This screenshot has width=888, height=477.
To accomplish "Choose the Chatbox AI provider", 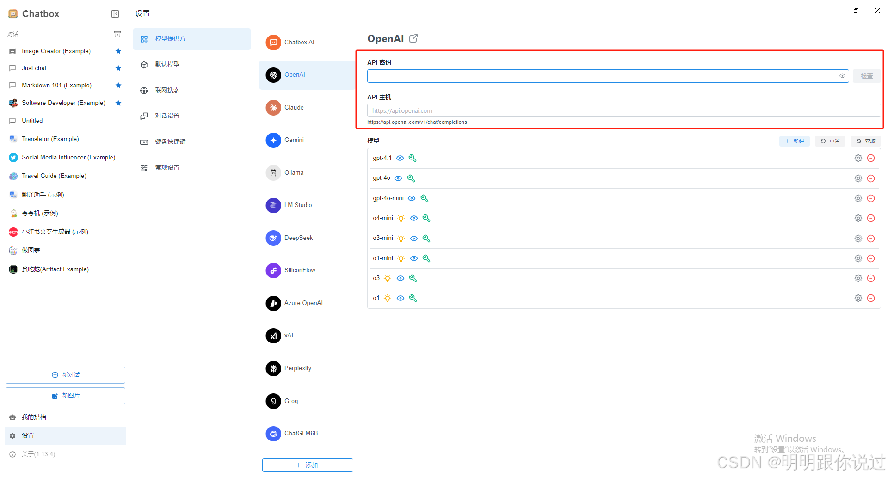I will [x=307, y=42].
